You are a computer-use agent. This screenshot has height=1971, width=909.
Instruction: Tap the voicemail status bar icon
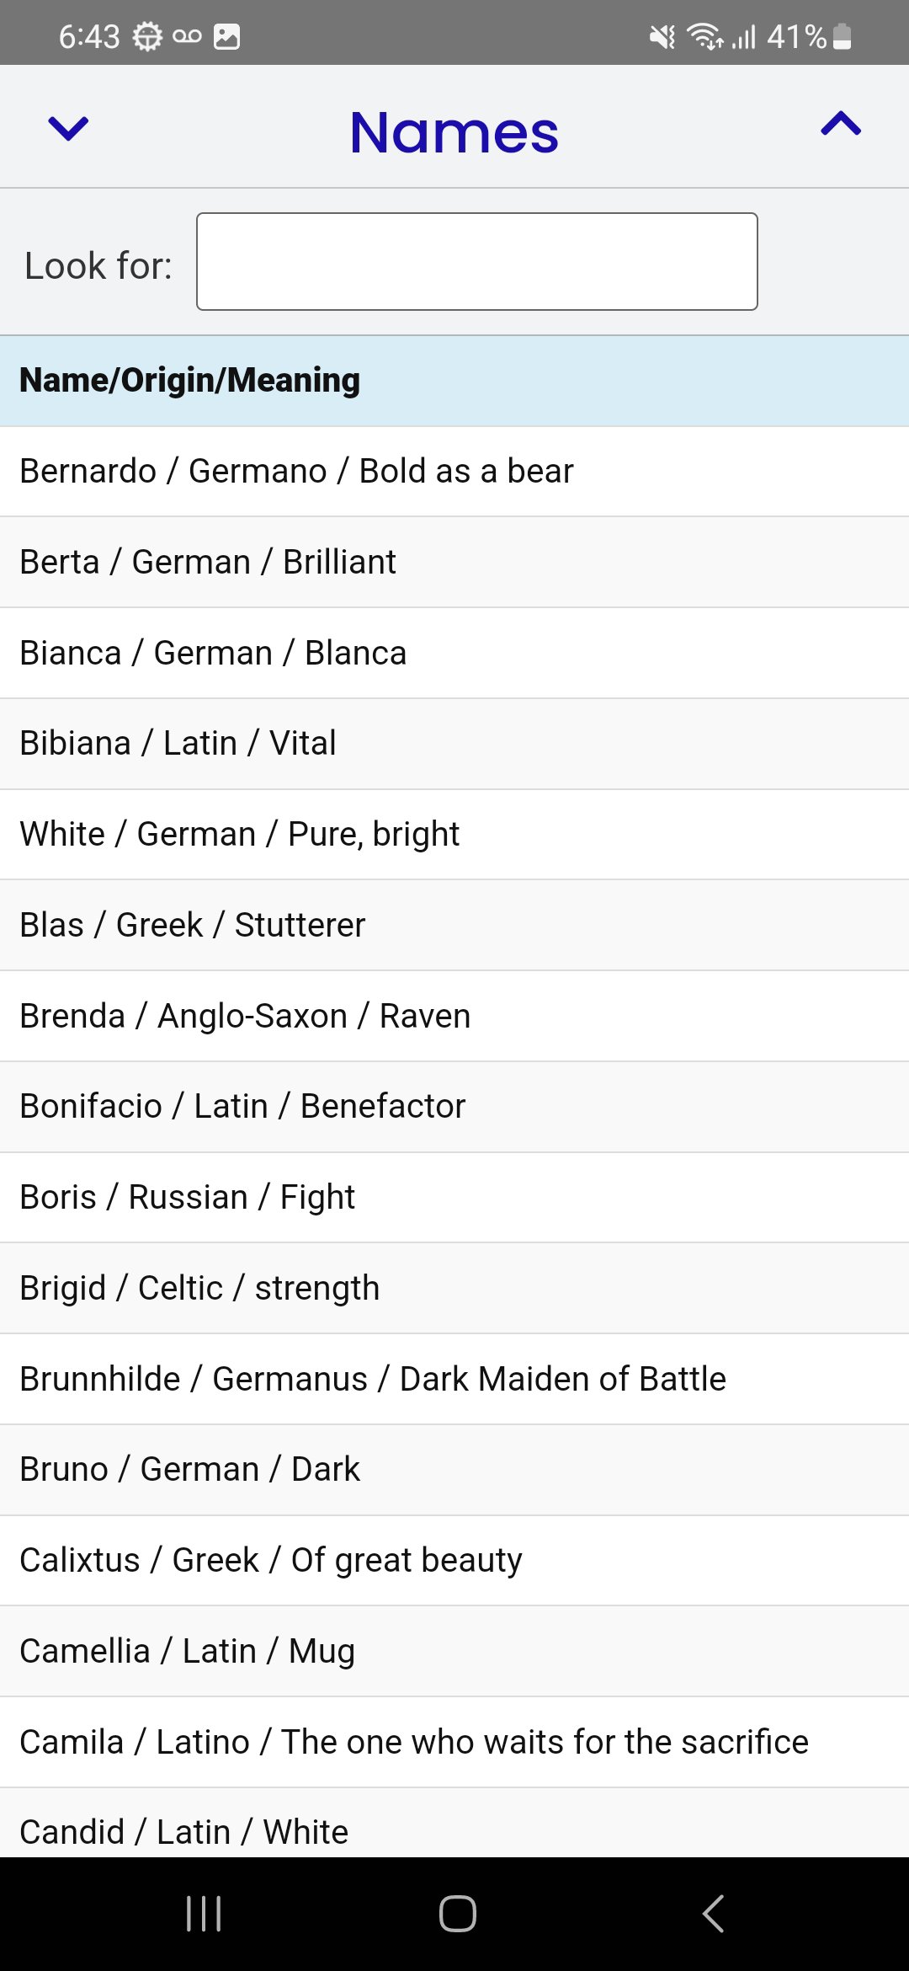click(187, 36)
